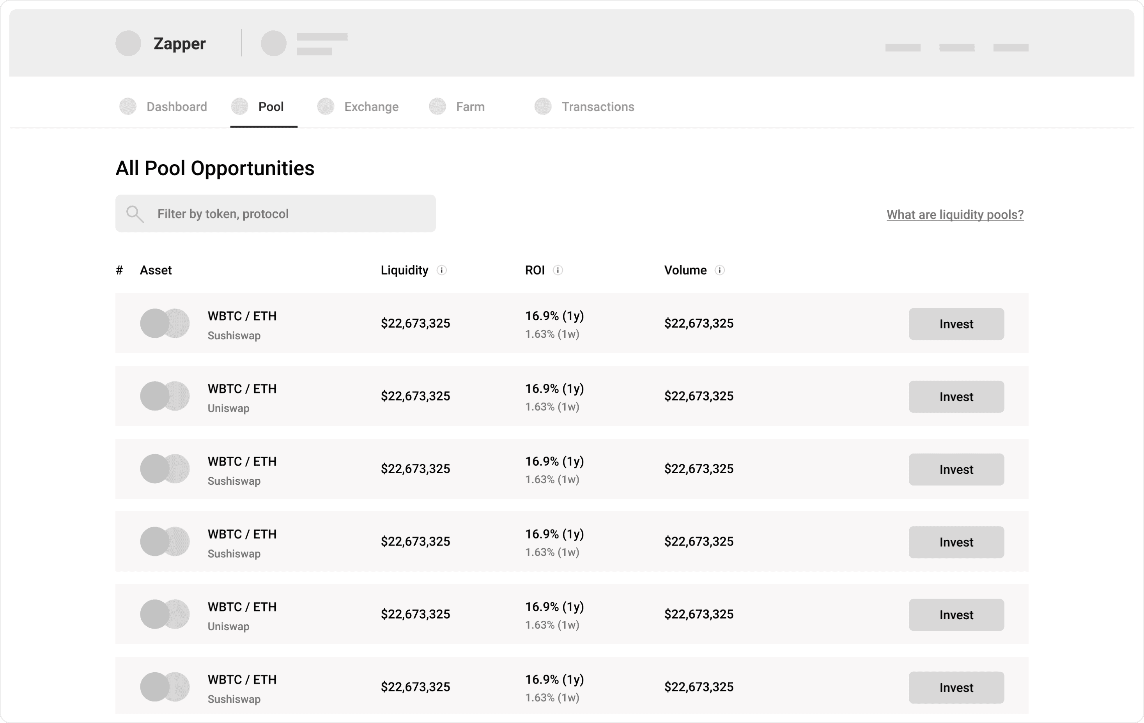Click the Liquidity info icon

(442, 270)
